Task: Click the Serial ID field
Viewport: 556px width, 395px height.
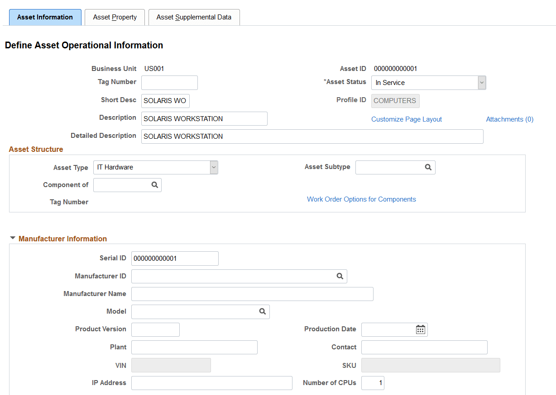Action: pos(175,258)
